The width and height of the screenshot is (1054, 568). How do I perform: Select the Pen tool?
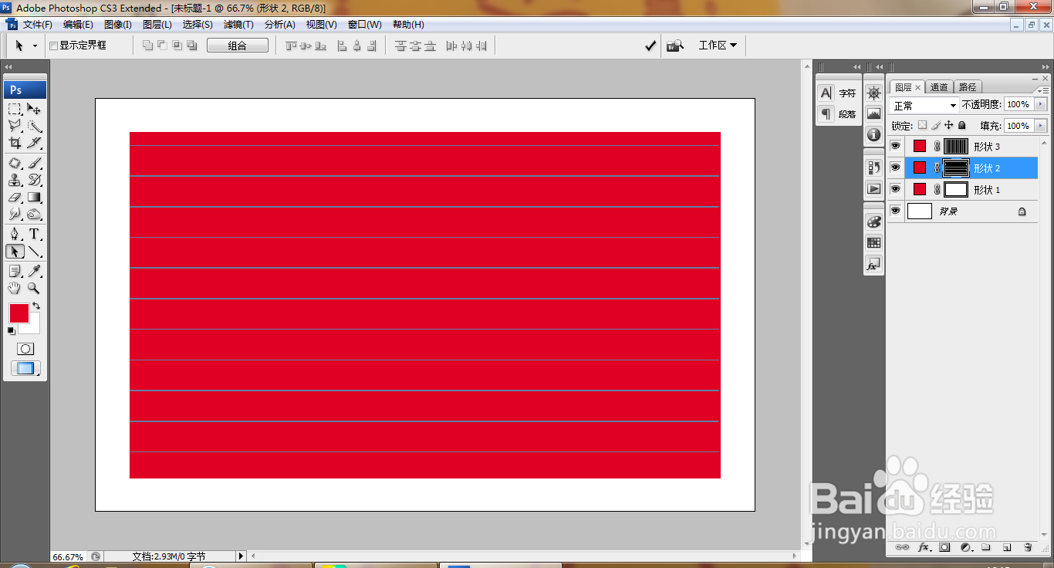click(15, 235)
